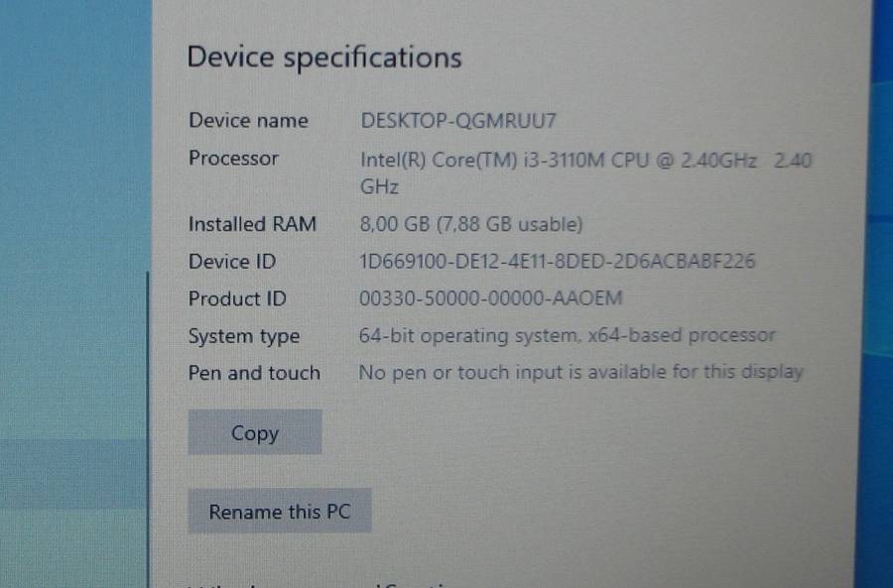The height and width of the screenshot is (588, 893).
Task: Click the Device ID label
Action: (x=232, y=261)
